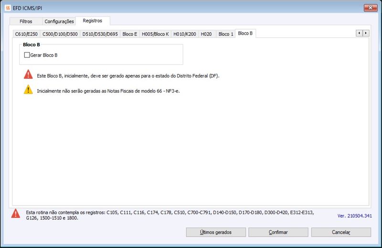Click the version text Ver. 210504.341
Screen dimensions: 382x248
tap(354, 216)
